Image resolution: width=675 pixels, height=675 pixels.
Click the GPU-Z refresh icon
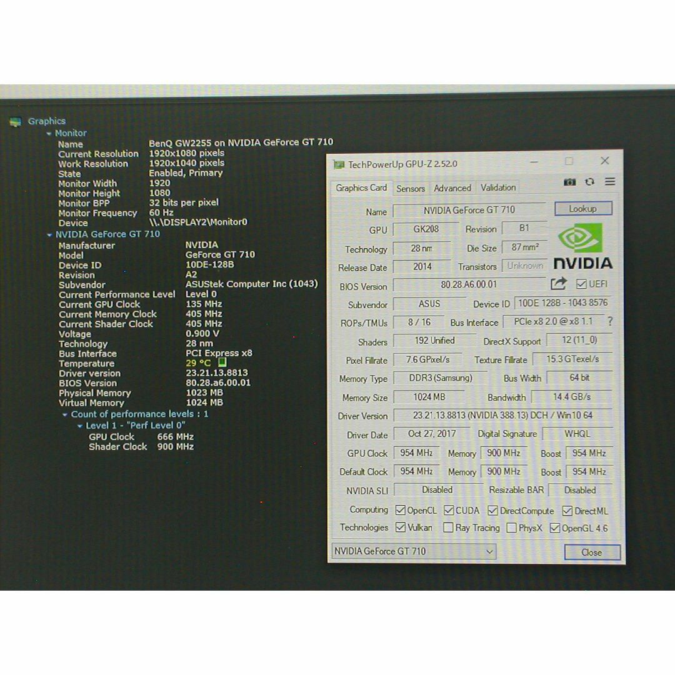pyautogui.click(x=589, y=182)
